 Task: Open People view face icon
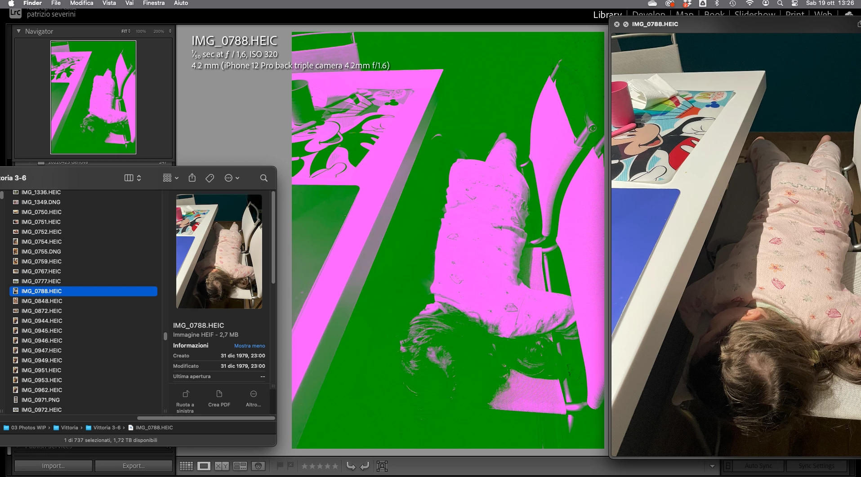coord(258,466)
